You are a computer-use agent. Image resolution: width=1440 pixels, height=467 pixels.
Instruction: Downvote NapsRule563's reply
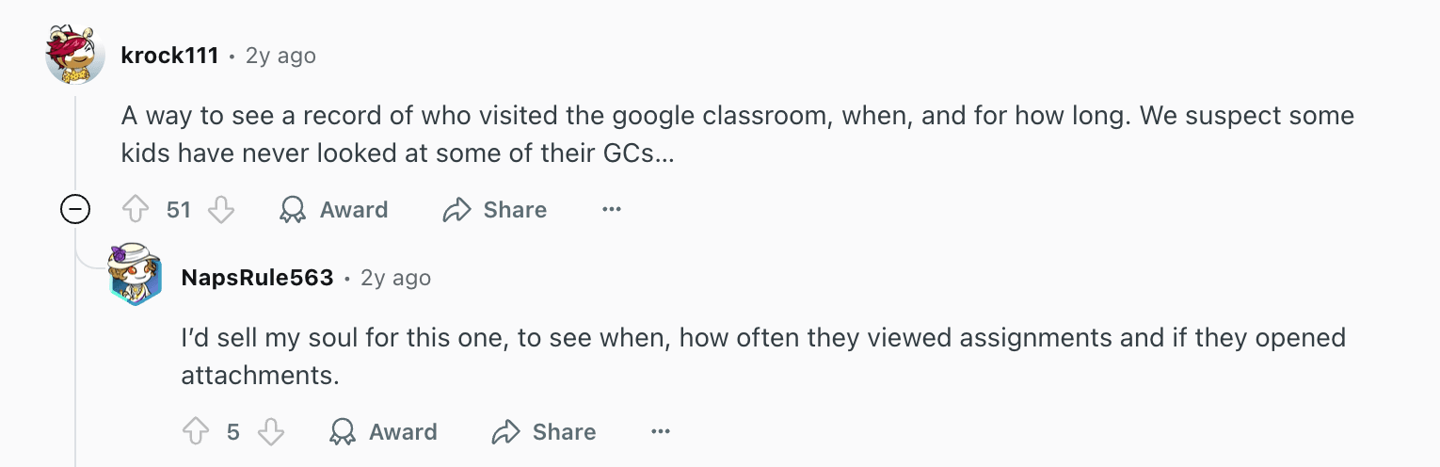point(271,432)
